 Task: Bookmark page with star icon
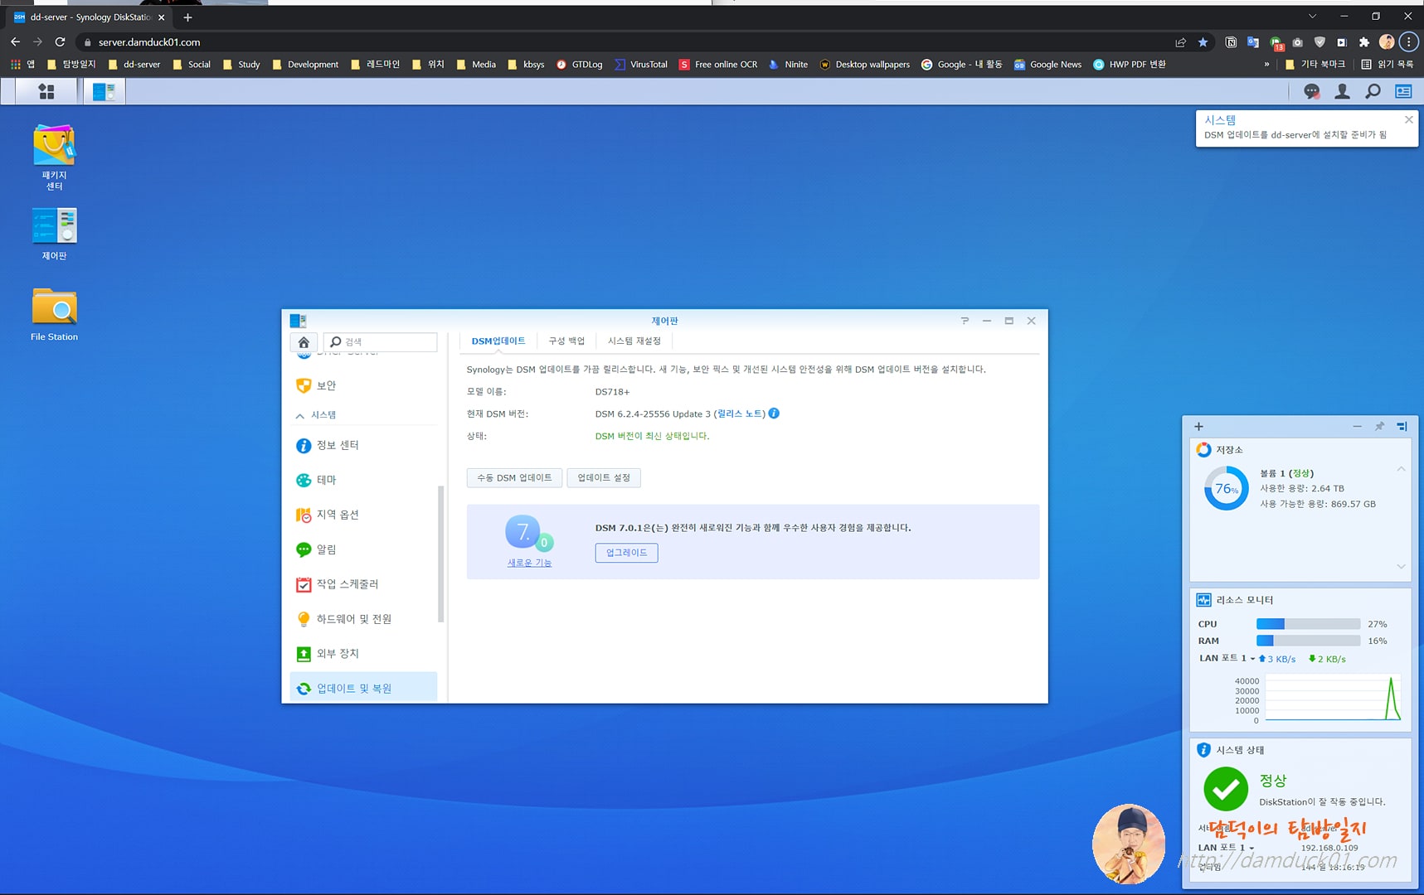tap(1203, 42)
